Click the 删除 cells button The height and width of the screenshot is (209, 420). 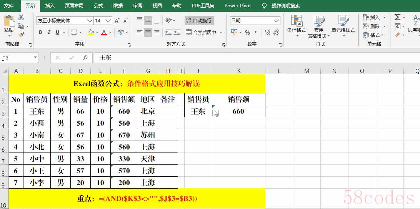point(372,26)
